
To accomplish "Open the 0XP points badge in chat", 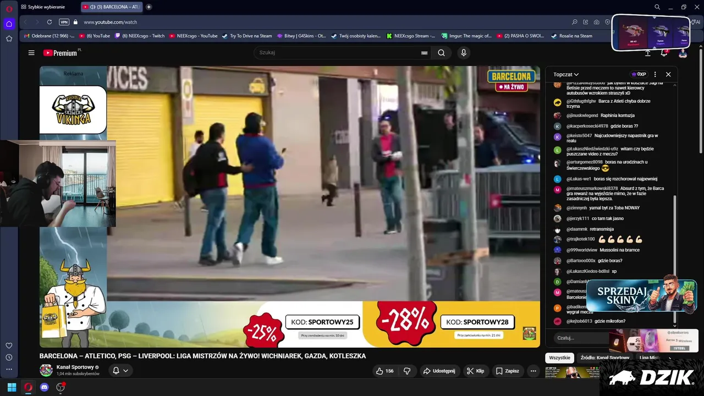I will click(x=639, y=74).
